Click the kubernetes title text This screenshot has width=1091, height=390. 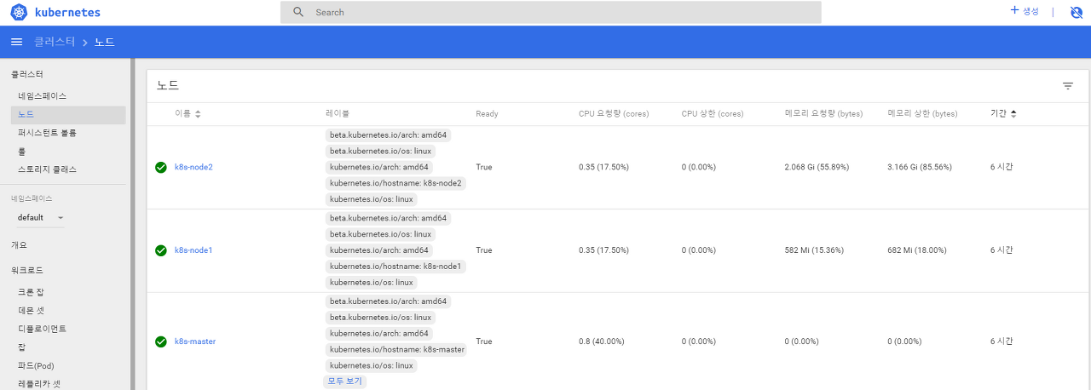(67, 13)
